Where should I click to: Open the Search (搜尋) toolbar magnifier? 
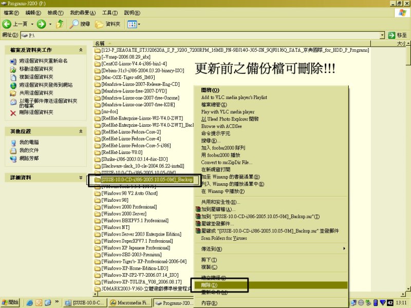click(75, 24)
